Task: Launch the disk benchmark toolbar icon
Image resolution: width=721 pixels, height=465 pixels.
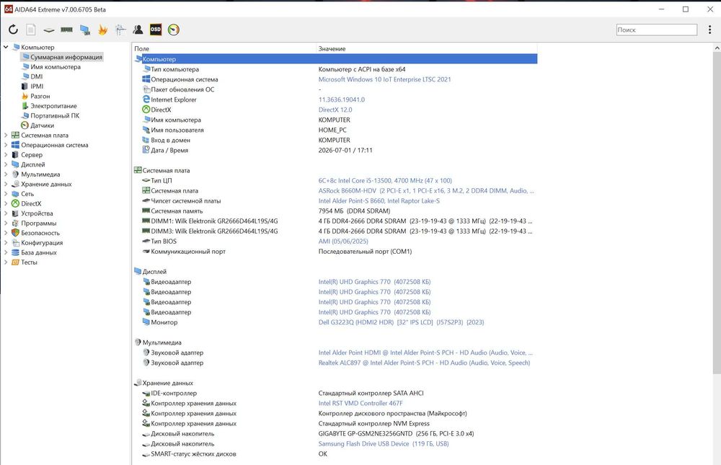Action: point(49,30)
